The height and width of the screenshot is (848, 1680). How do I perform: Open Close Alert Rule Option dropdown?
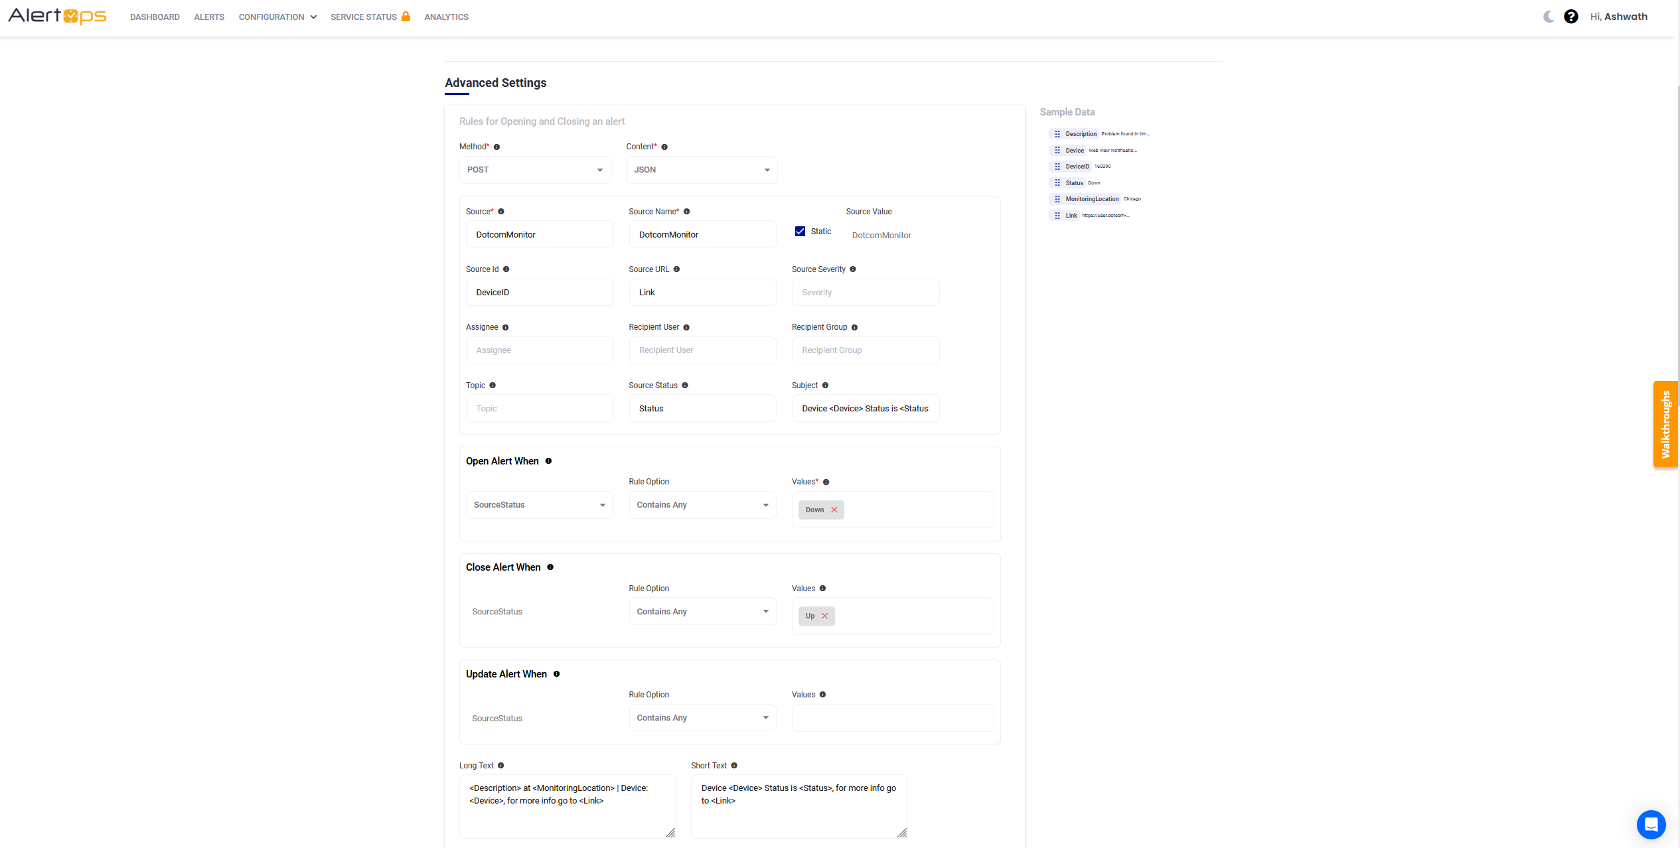pyautogui.click(x=702, y=611)
